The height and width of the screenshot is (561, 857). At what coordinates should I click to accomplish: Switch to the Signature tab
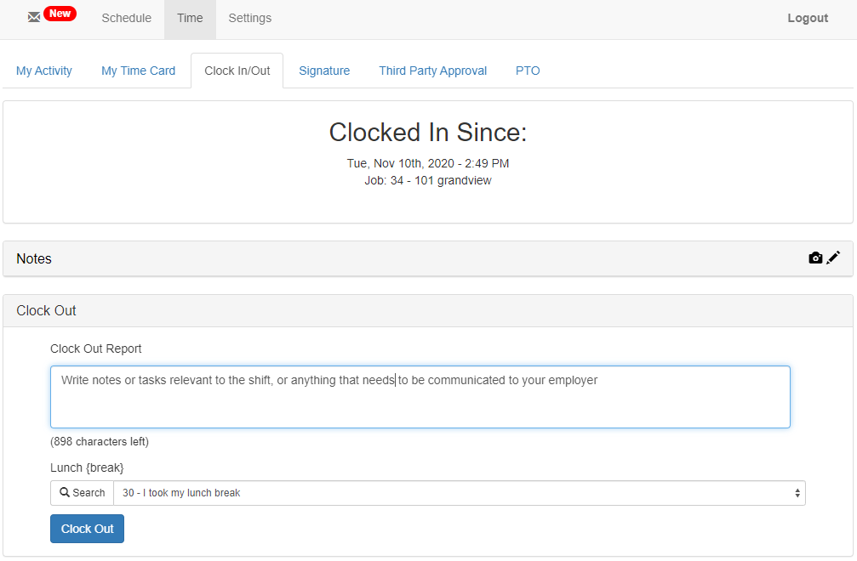(x=324, y=71)
